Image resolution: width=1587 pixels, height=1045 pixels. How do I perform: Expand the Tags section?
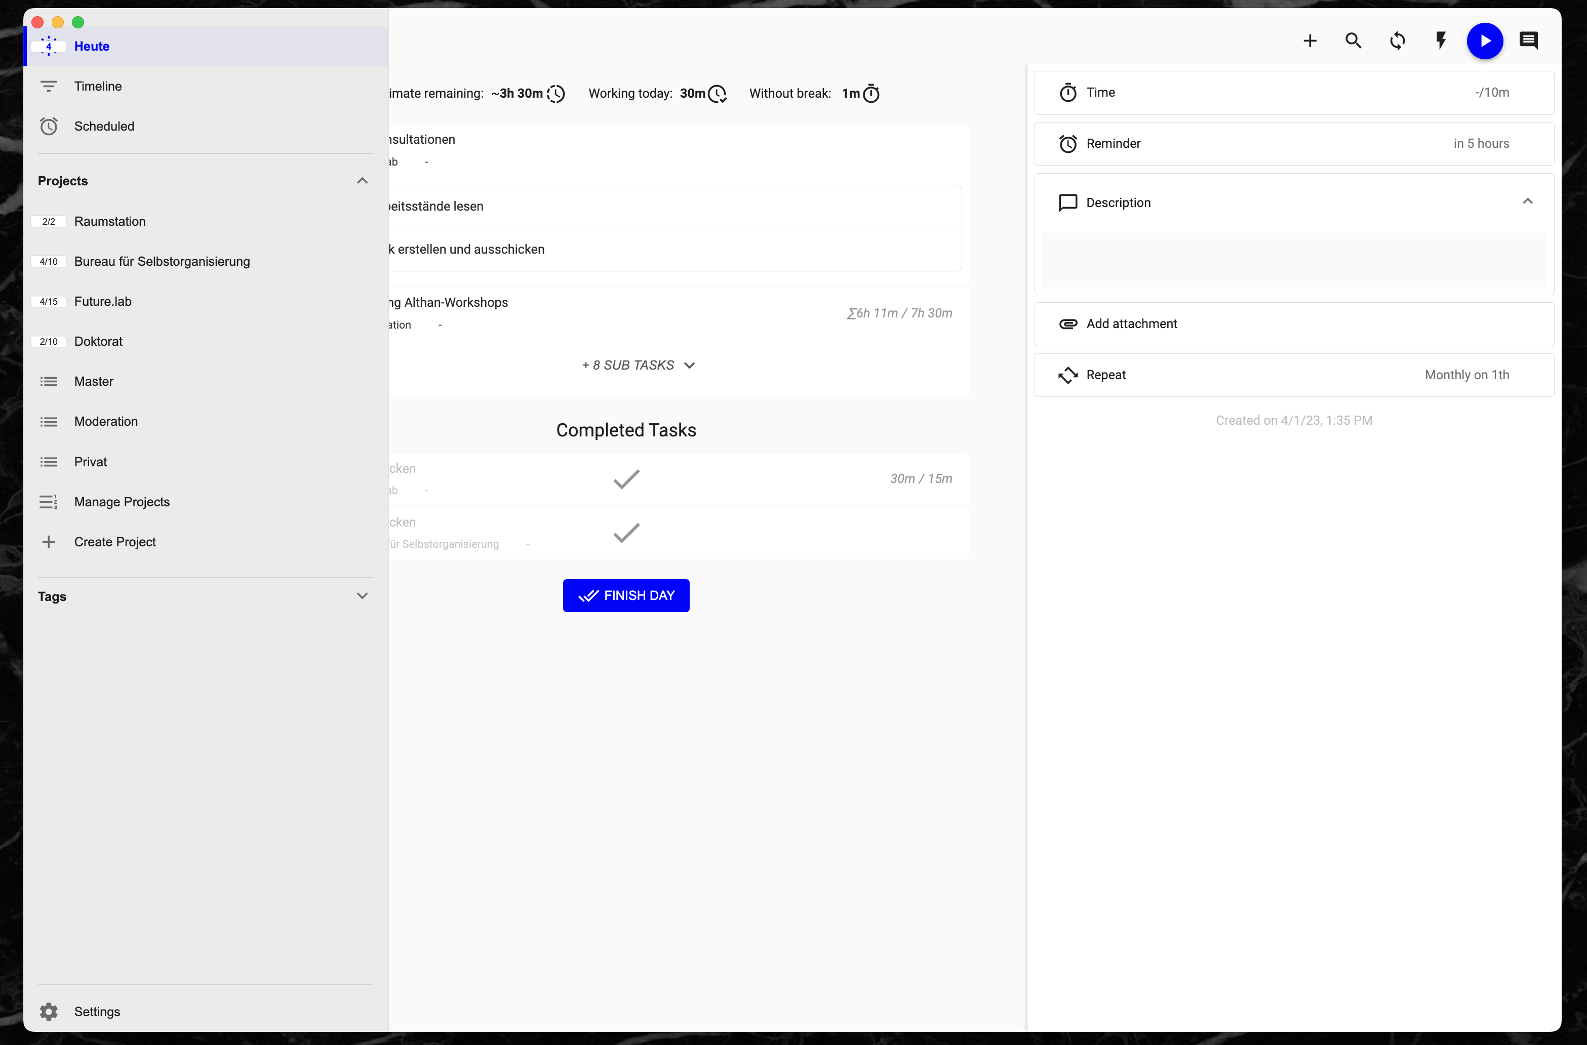pyautogui.click(x=362, y=595)
